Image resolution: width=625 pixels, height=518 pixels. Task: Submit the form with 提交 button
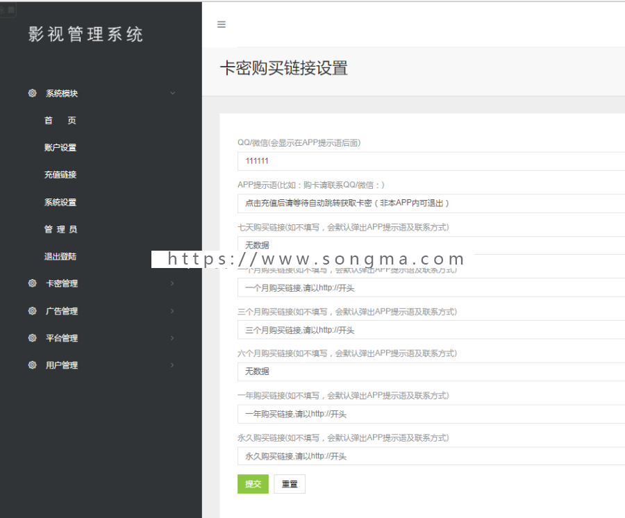point(253,484)
